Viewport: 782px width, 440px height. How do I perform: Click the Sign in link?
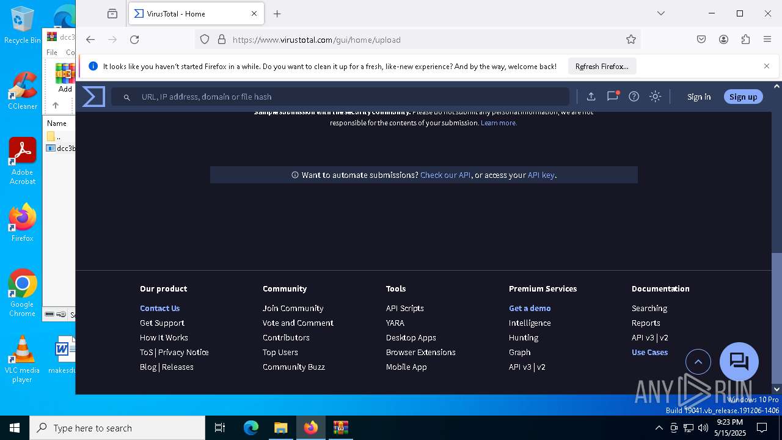(699, 97)
